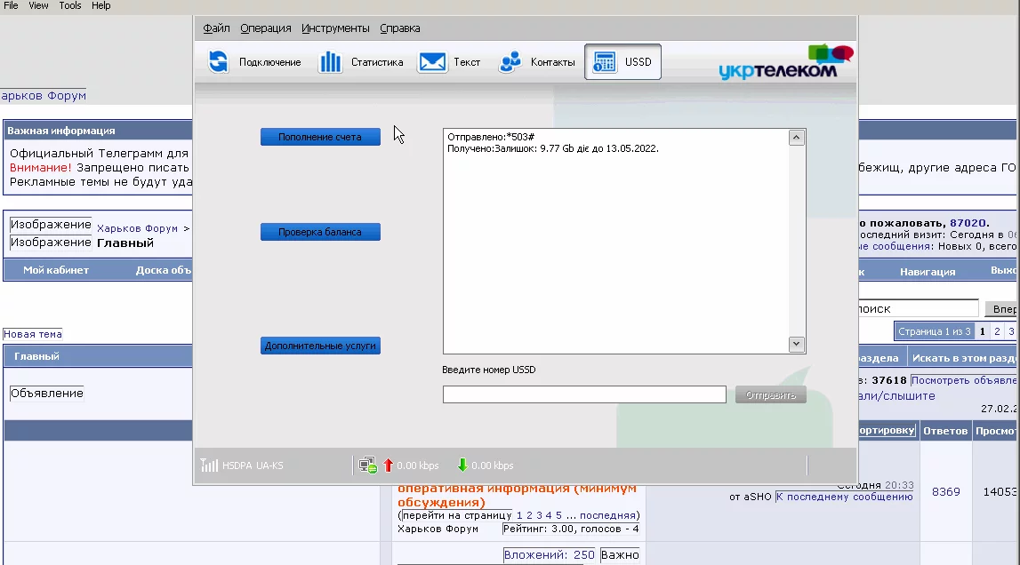
Task: Click the Проверка баланса button
Action: [x=320, y=232]
